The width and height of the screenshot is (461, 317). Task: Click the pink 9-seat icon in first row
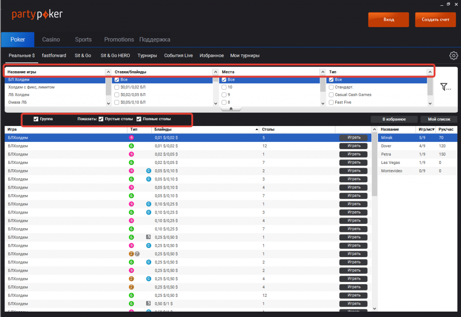131,138
